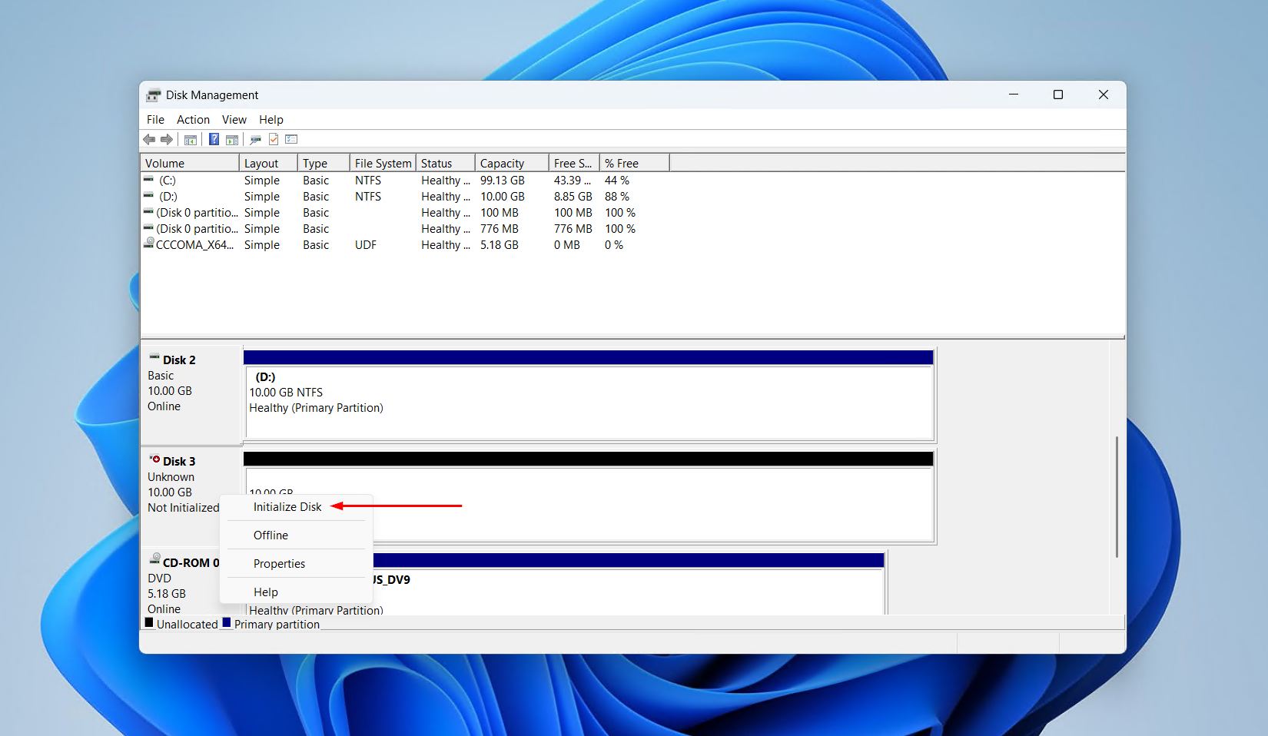Click the vertical scrollbar of the disk pane
The image size is (1268, 736).
(1117, 497)
